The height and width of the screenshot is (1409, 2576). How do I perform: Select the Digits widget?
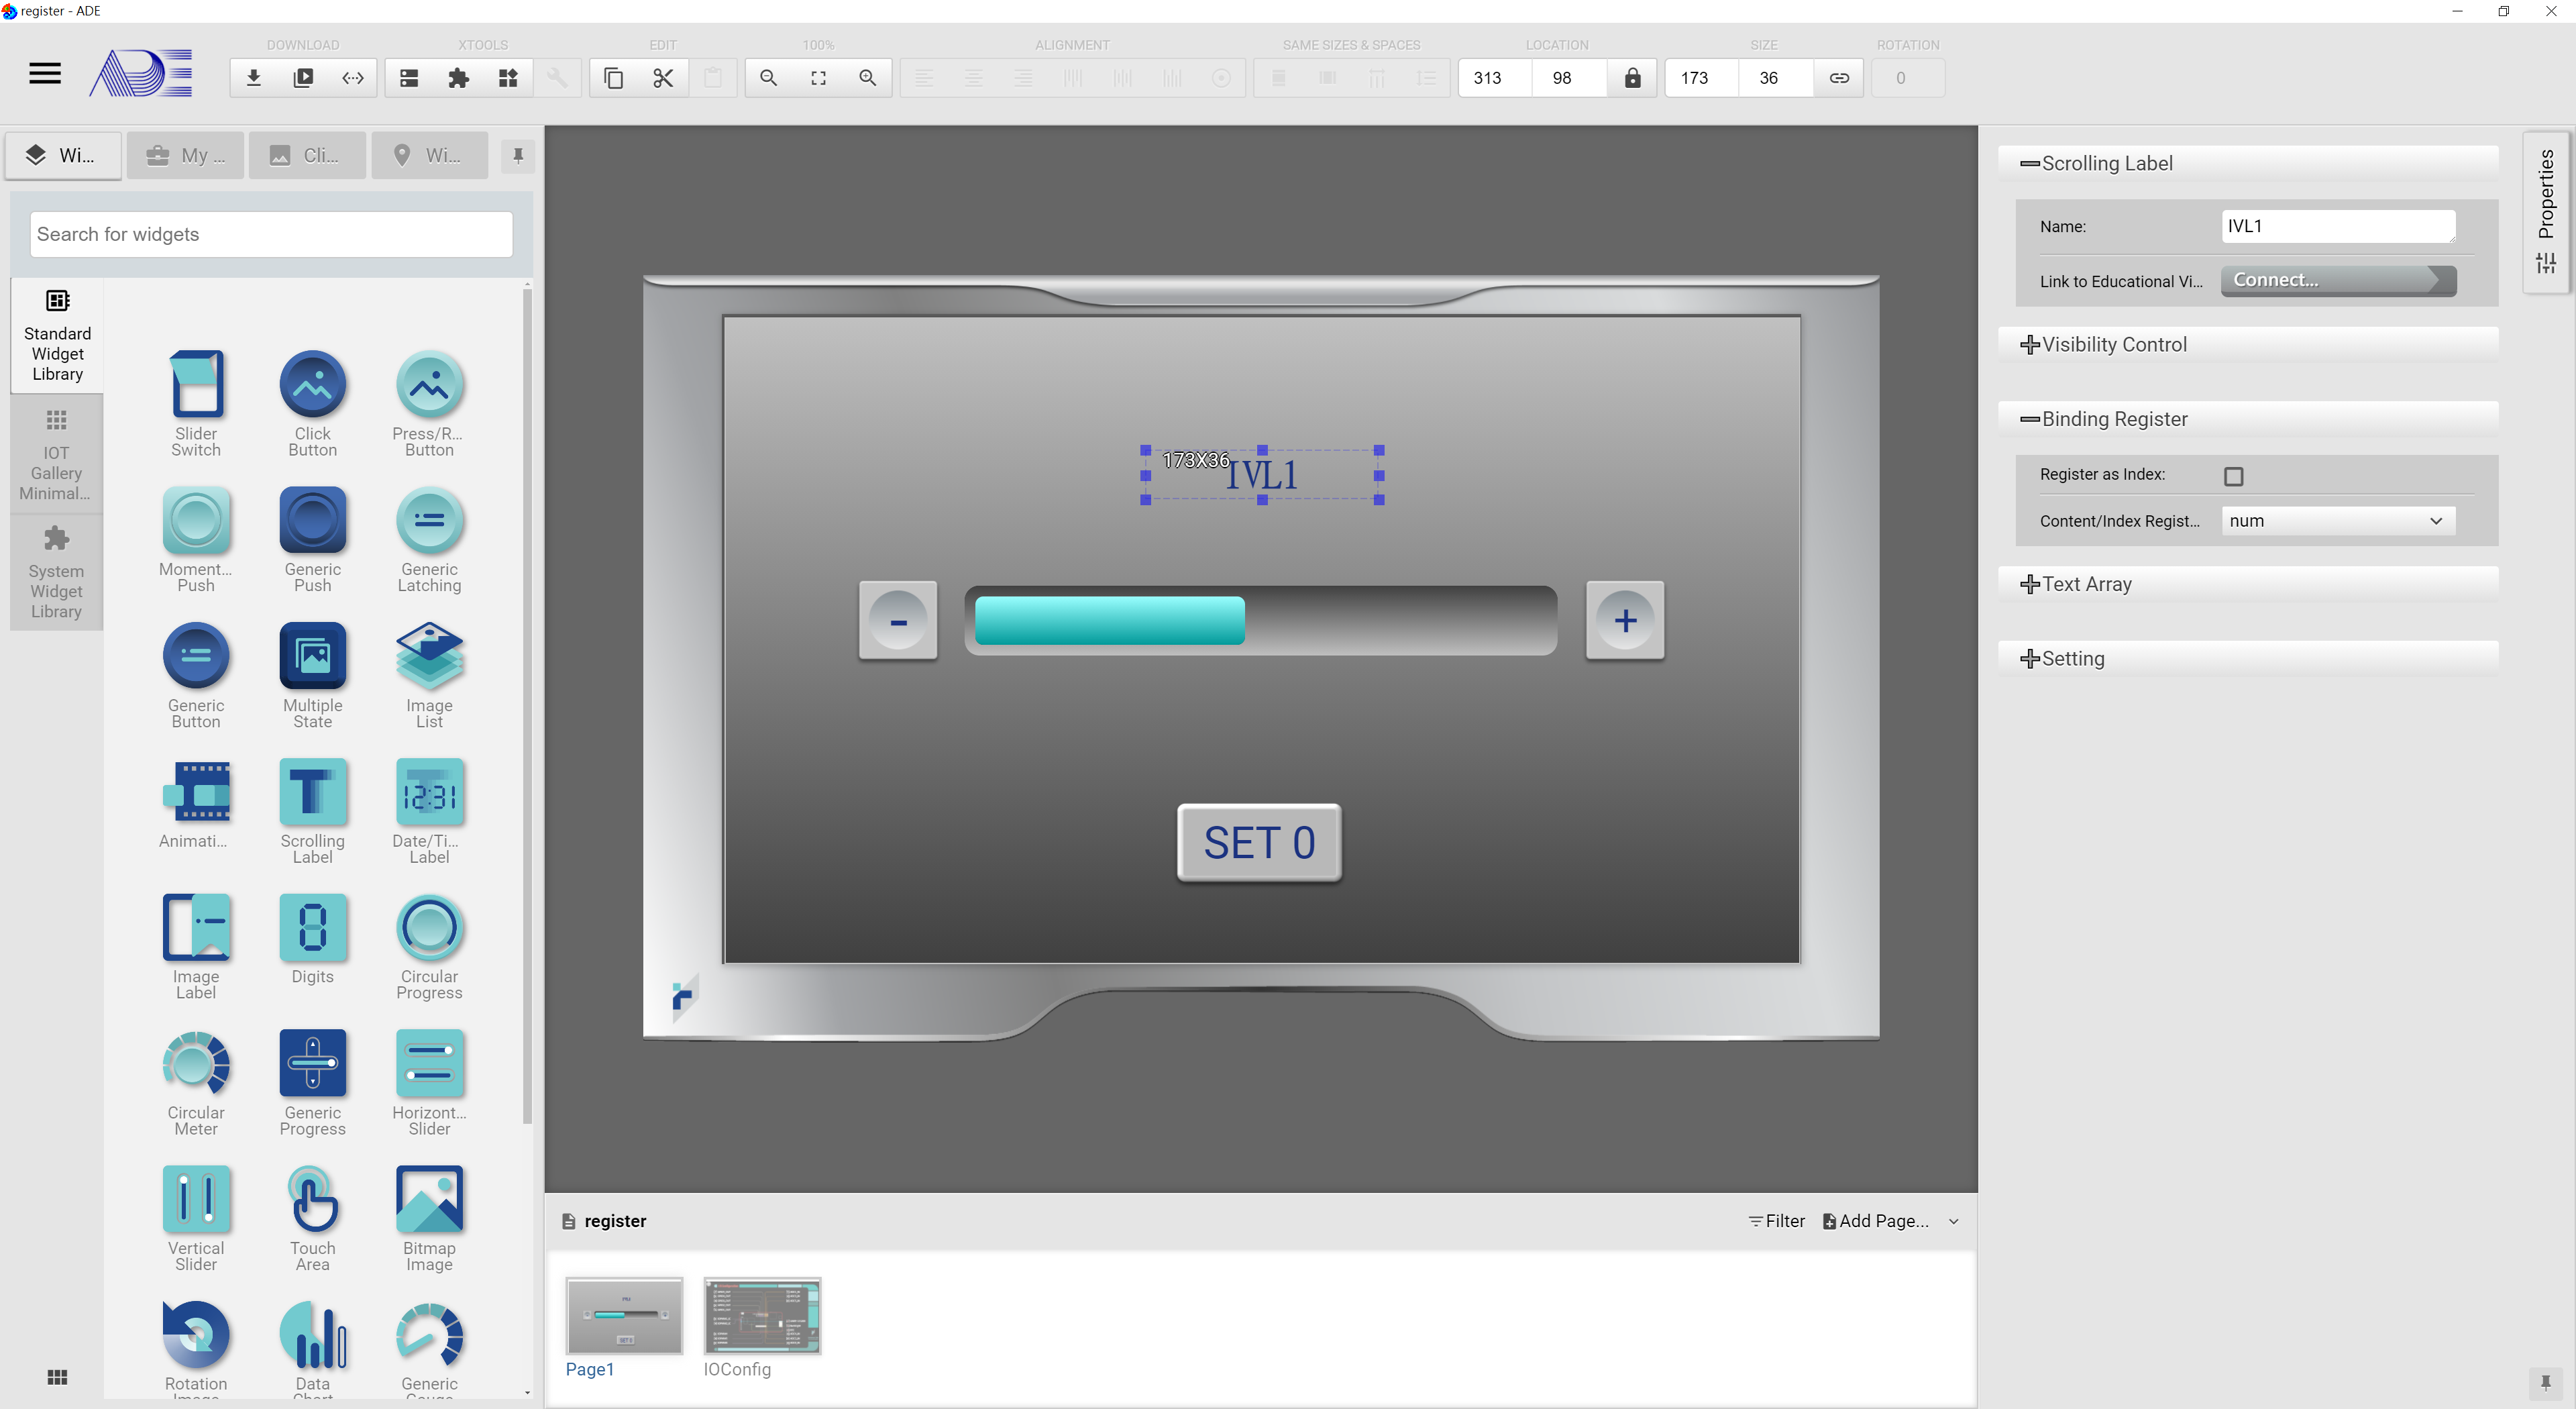tap(313, 940)
